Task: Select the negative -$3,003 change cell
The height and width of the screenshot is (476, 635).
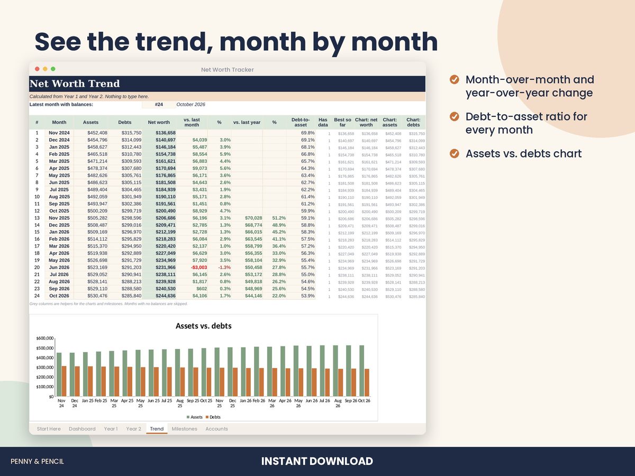Action: point(192,267)
